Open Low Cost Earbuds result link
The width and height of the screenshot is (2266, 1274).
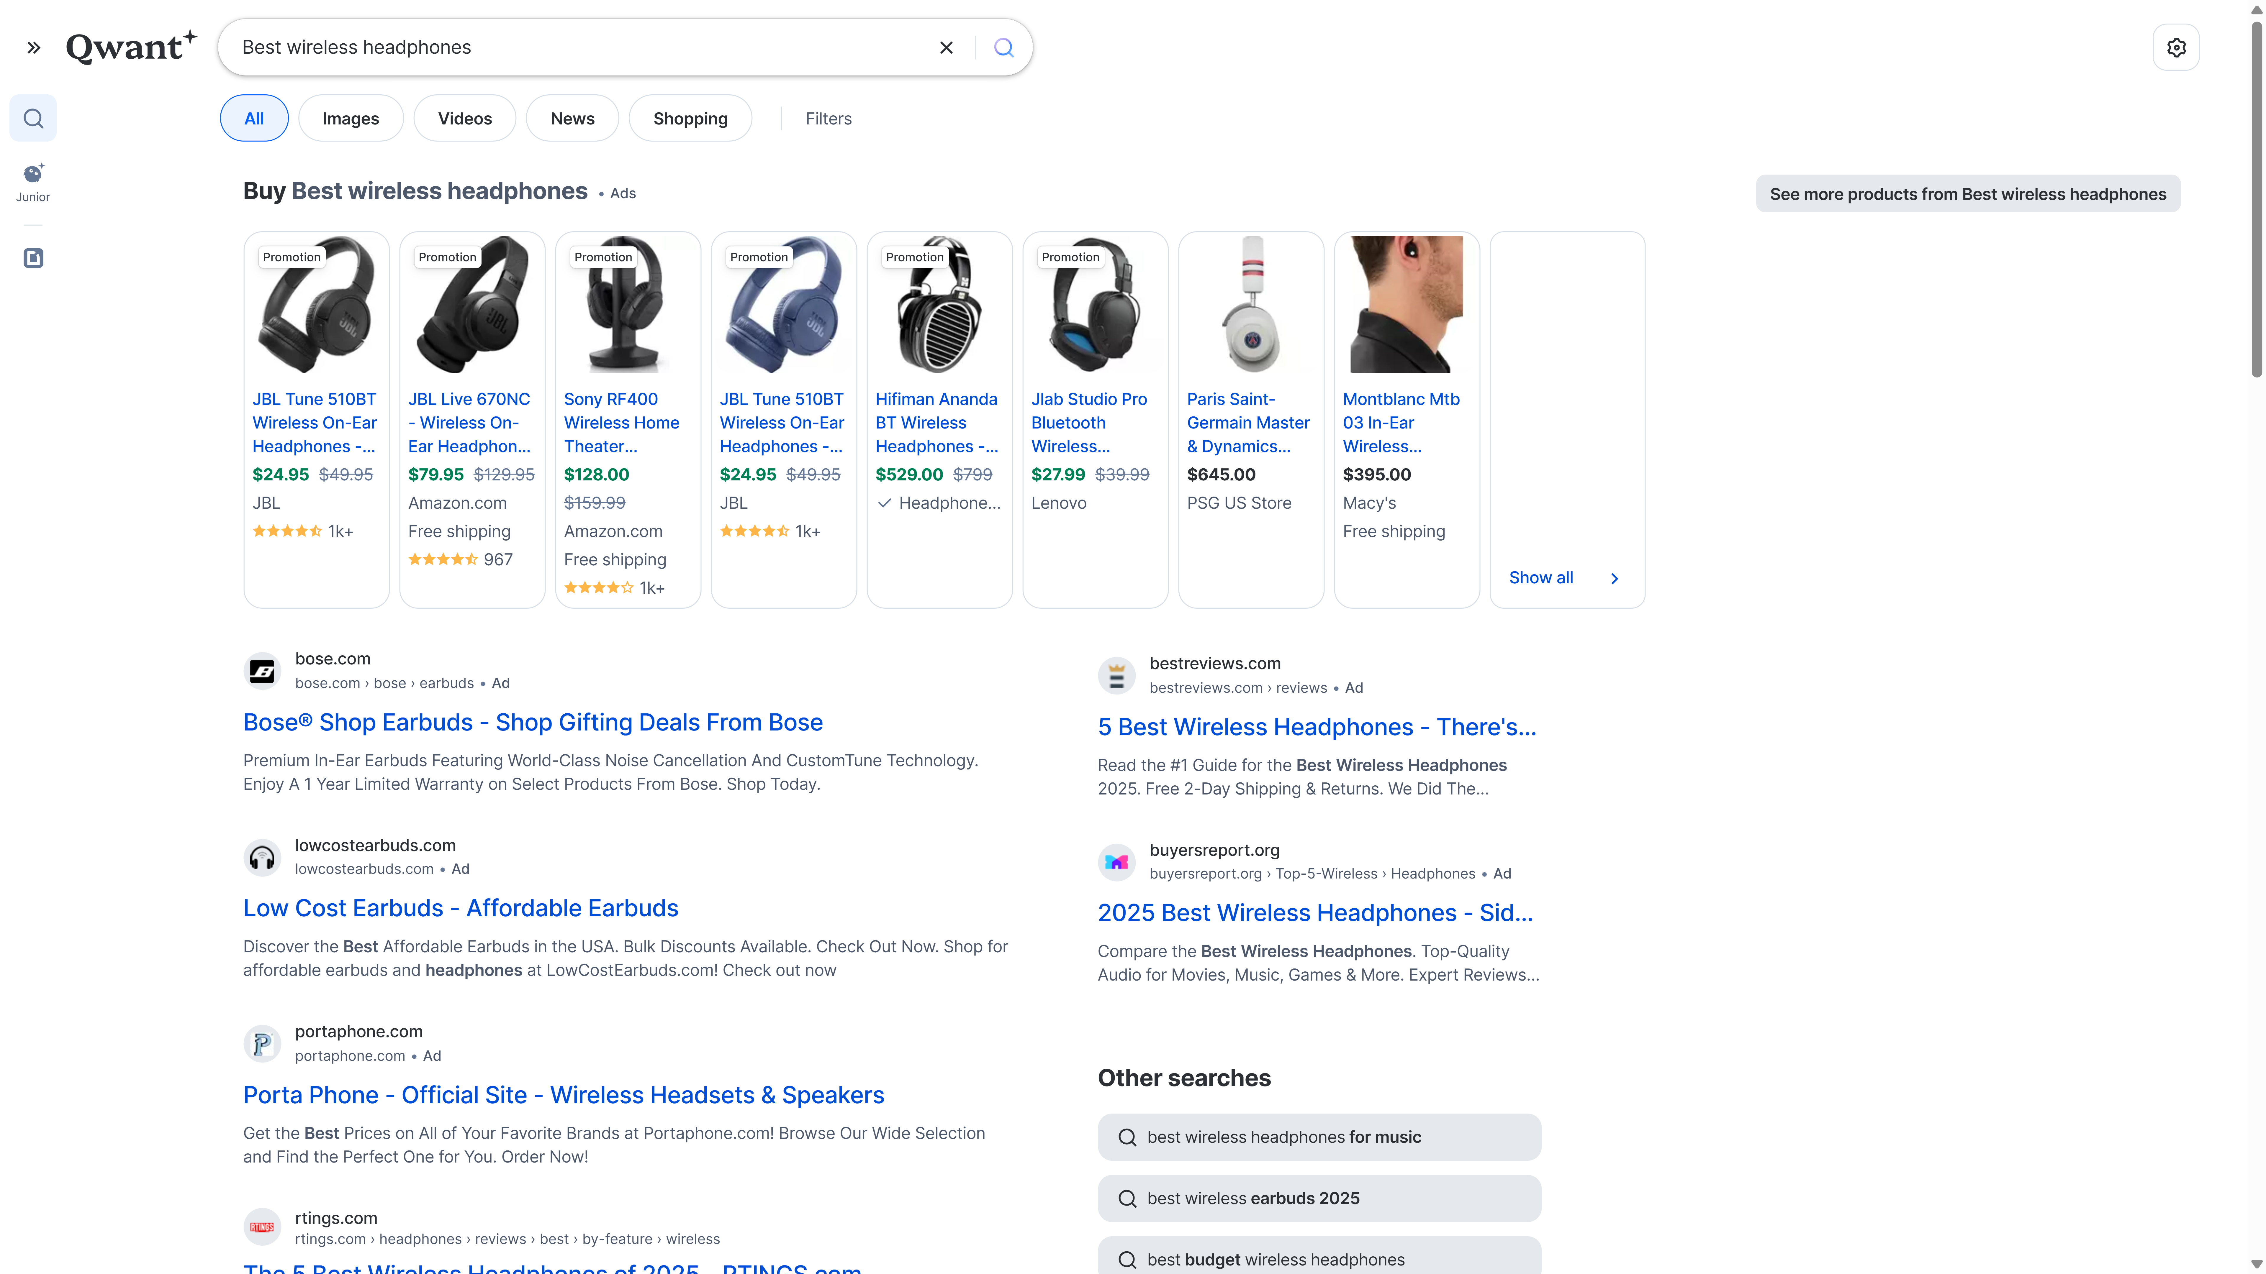460,908
